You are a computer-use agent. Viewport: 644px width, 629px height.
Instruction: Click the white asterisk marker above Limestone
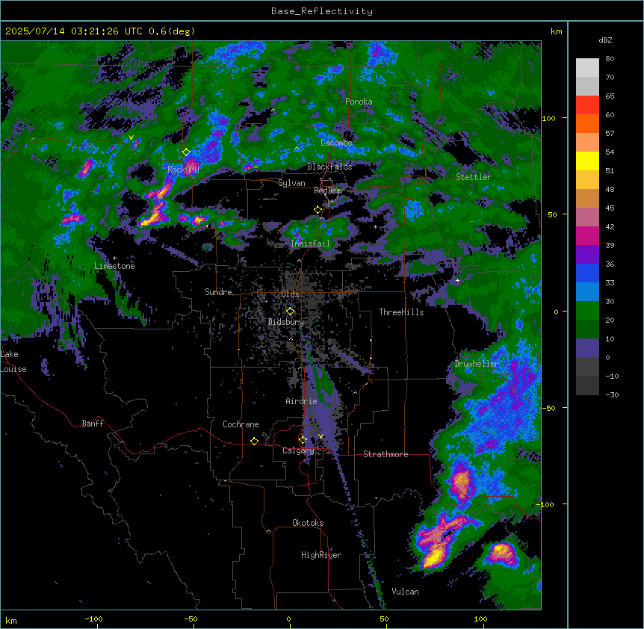[x=114, y=258]
